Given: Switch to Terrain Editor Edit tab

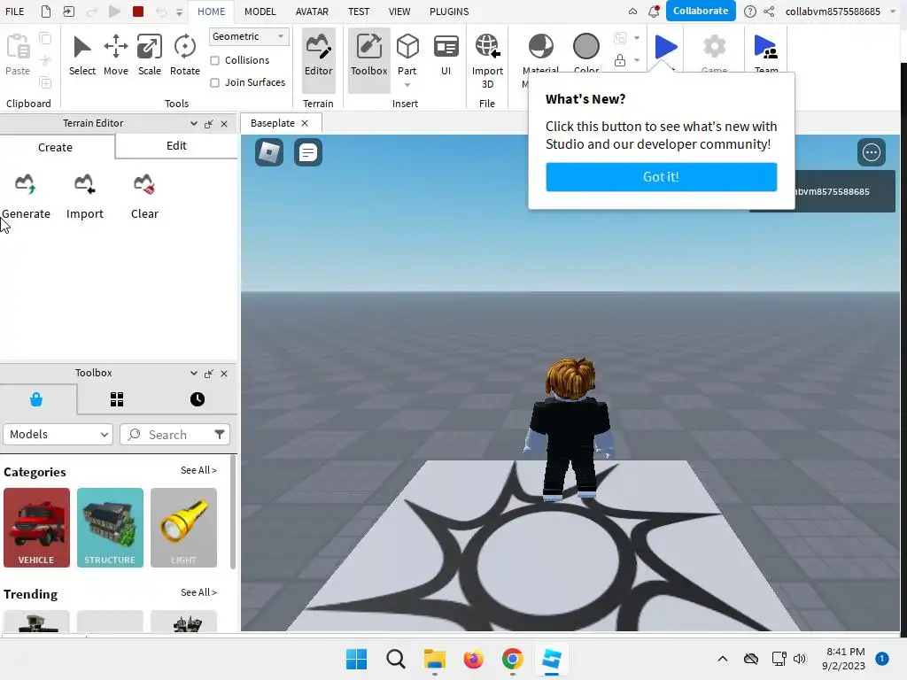Looking at the screenshot, I should (x=176, y=146).
